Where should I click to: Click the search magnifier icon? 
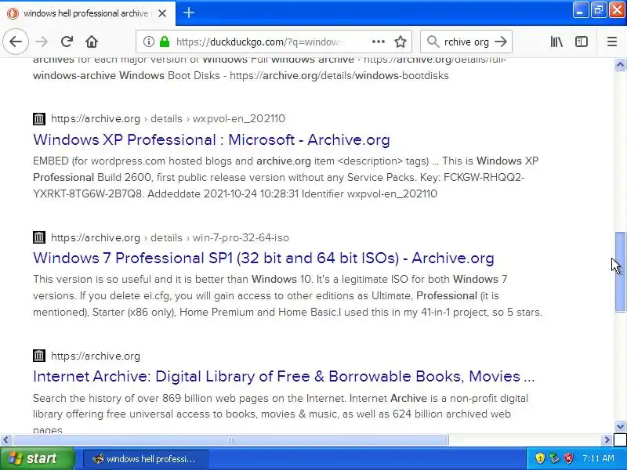coord(433,42)
